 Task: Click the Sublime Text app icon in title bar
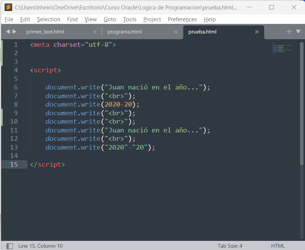(x=8, y=7)
